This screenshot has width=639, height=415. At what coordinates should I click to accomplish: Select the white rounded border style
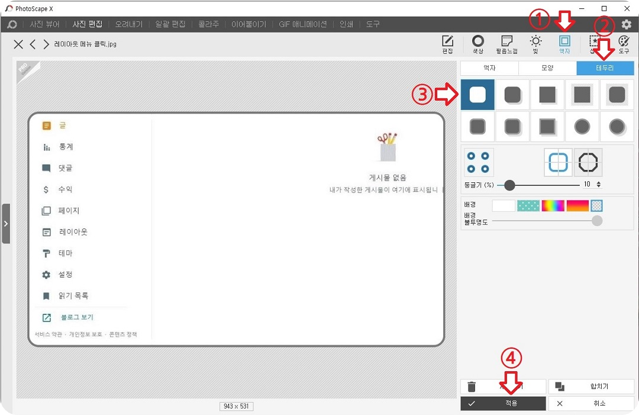tap(477, 95)
